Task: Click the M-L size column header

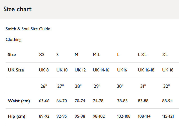Action: pos(97,55)
